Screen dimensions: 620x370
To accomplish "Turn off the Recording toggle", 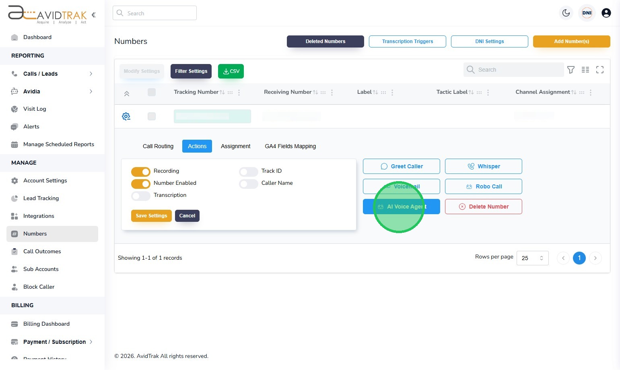I will [x=141, y=172].
